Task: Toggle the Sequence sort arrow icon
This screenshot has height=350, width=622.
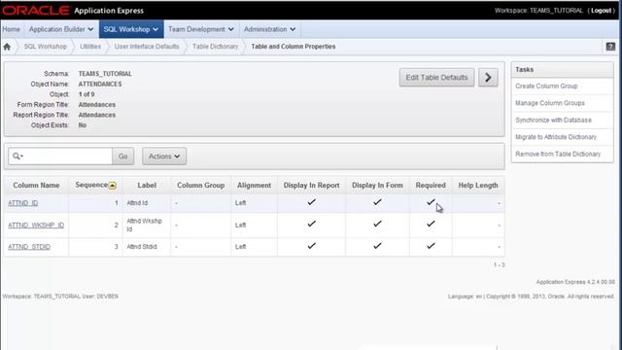Action: click(x=113, y=186)
